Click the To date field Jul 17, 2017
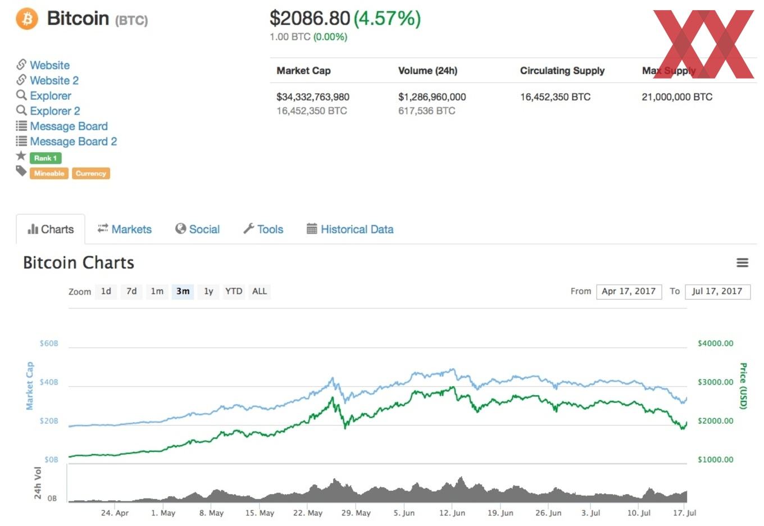Viewport: 764px width, 526px height. coord(717,291)
